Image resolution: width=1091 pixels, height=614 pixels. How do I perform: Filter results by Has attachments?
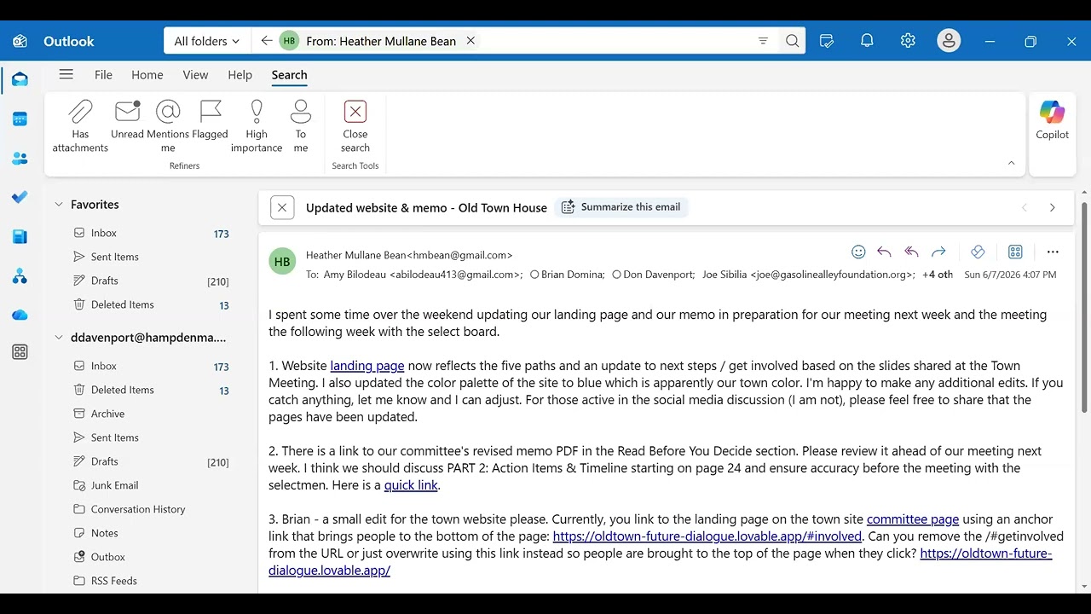(80, 126)
